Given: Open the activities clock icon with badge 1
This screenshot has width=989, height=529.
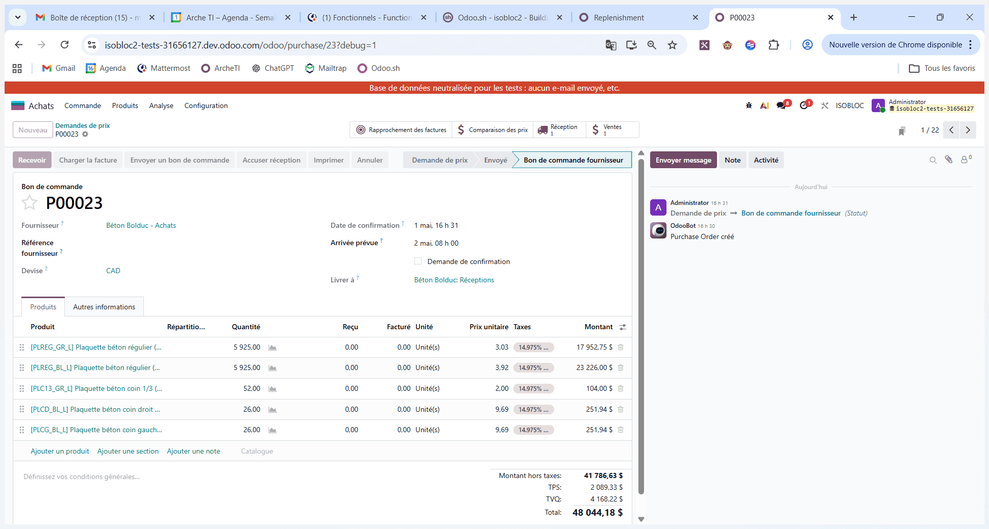Looking at the screenshot, I should pos(805,105).
